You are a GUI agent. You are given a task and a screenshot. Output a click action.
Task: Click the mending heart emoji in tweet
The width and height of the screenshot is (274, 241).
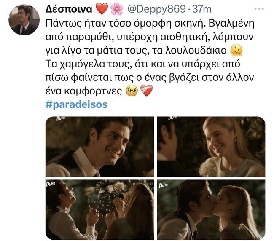(x=147, y=91)
